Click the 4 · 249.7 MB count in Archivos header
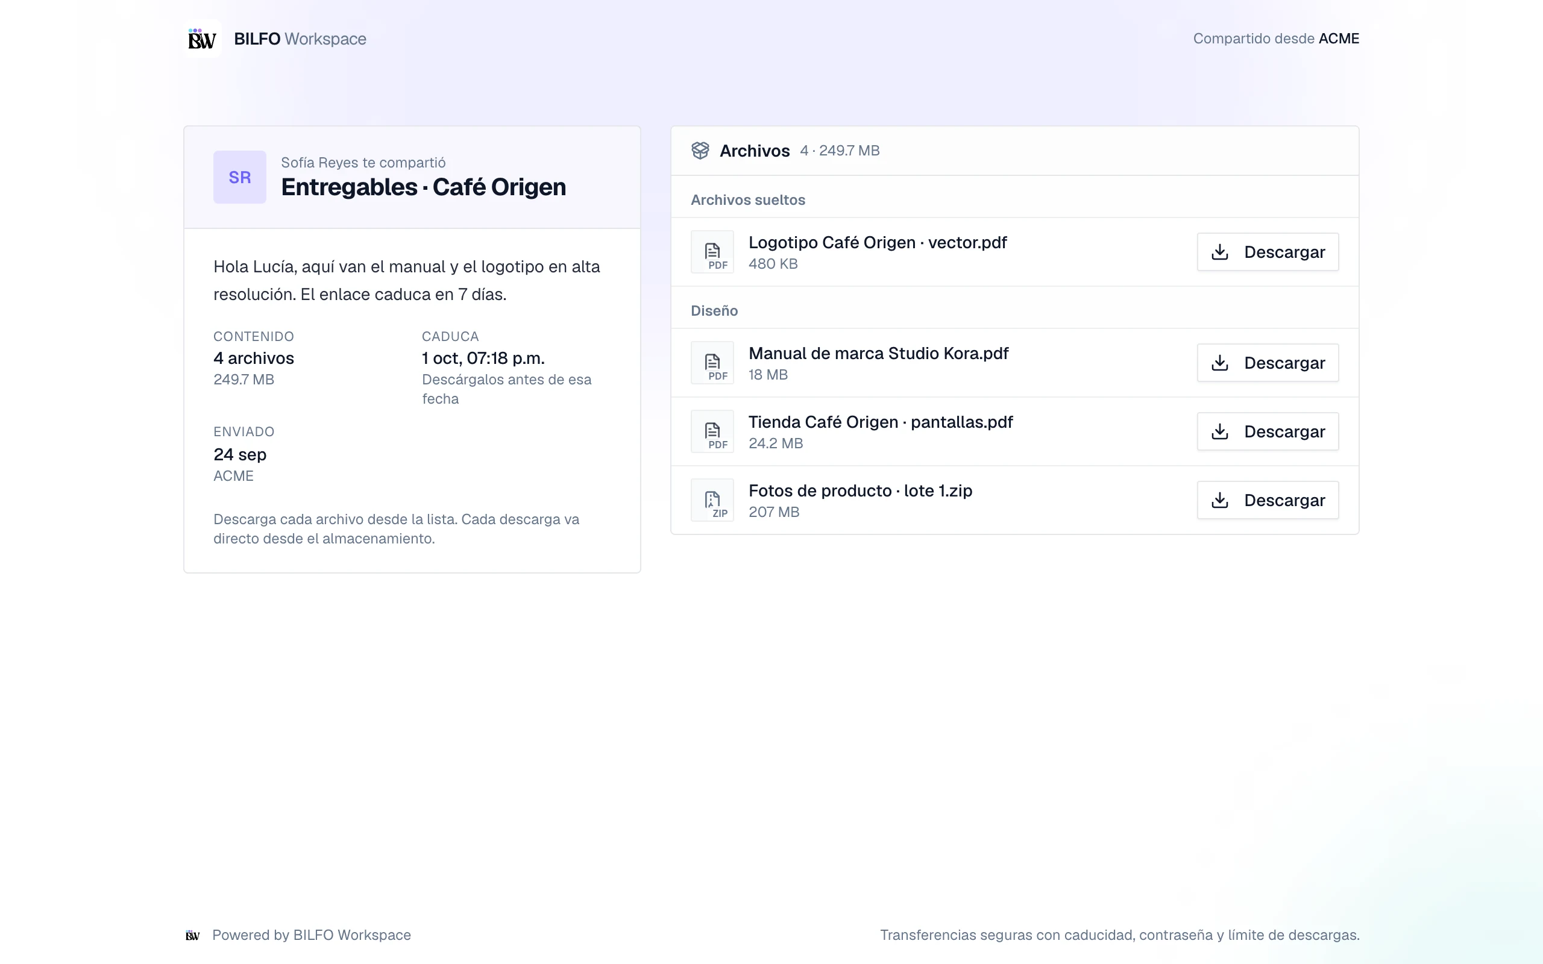 [840, 151]
